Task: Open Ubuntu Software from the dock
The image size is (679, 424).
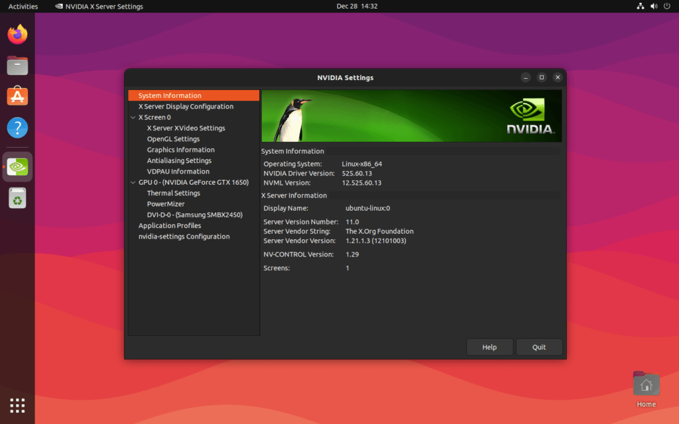Action: tap(17, 96)
